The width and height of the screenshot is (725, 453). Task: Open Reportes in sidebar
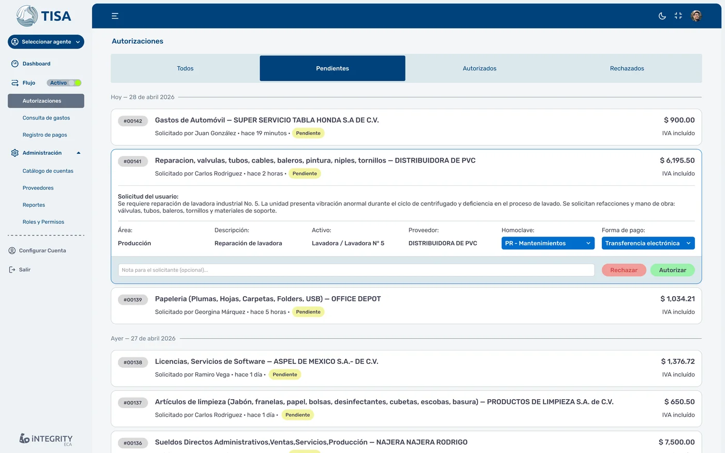34,205
